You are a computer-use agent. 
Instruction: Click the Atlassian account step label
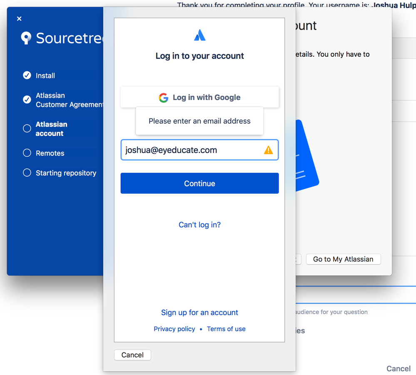click(52, 129)
